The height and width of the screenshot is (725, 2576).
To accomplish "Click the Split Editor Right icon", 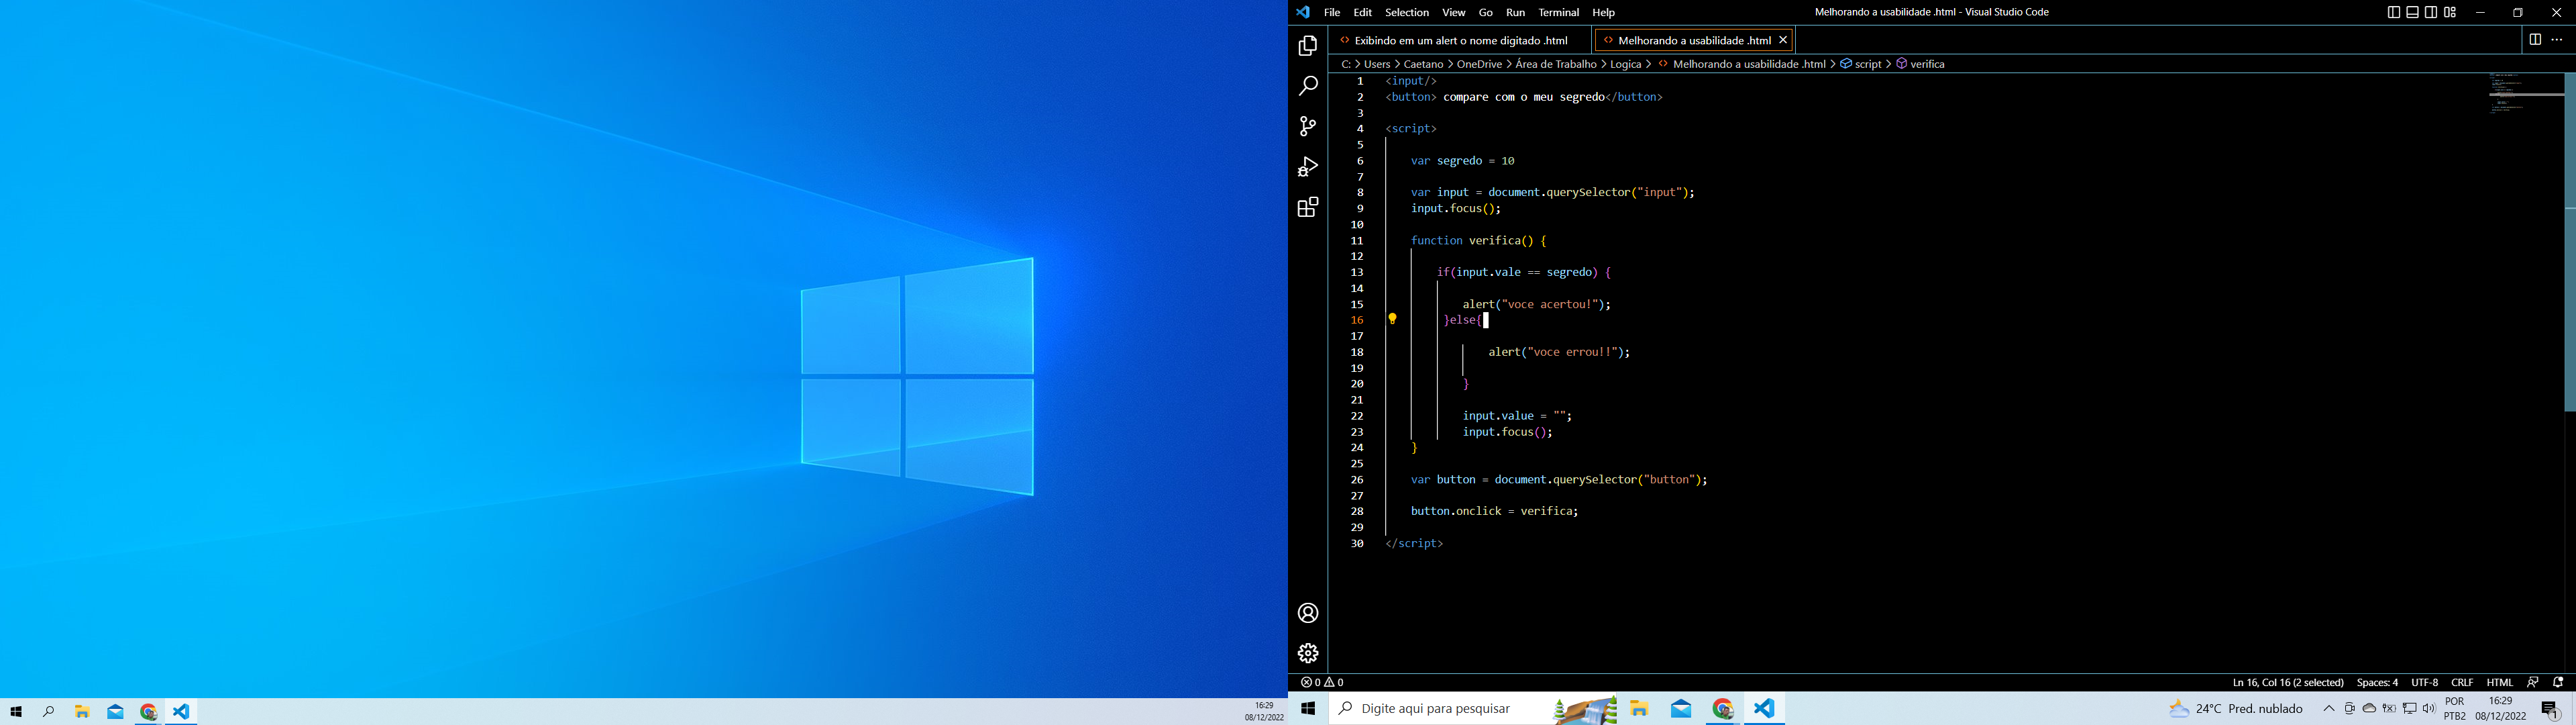I will [x=2534, y=40].
